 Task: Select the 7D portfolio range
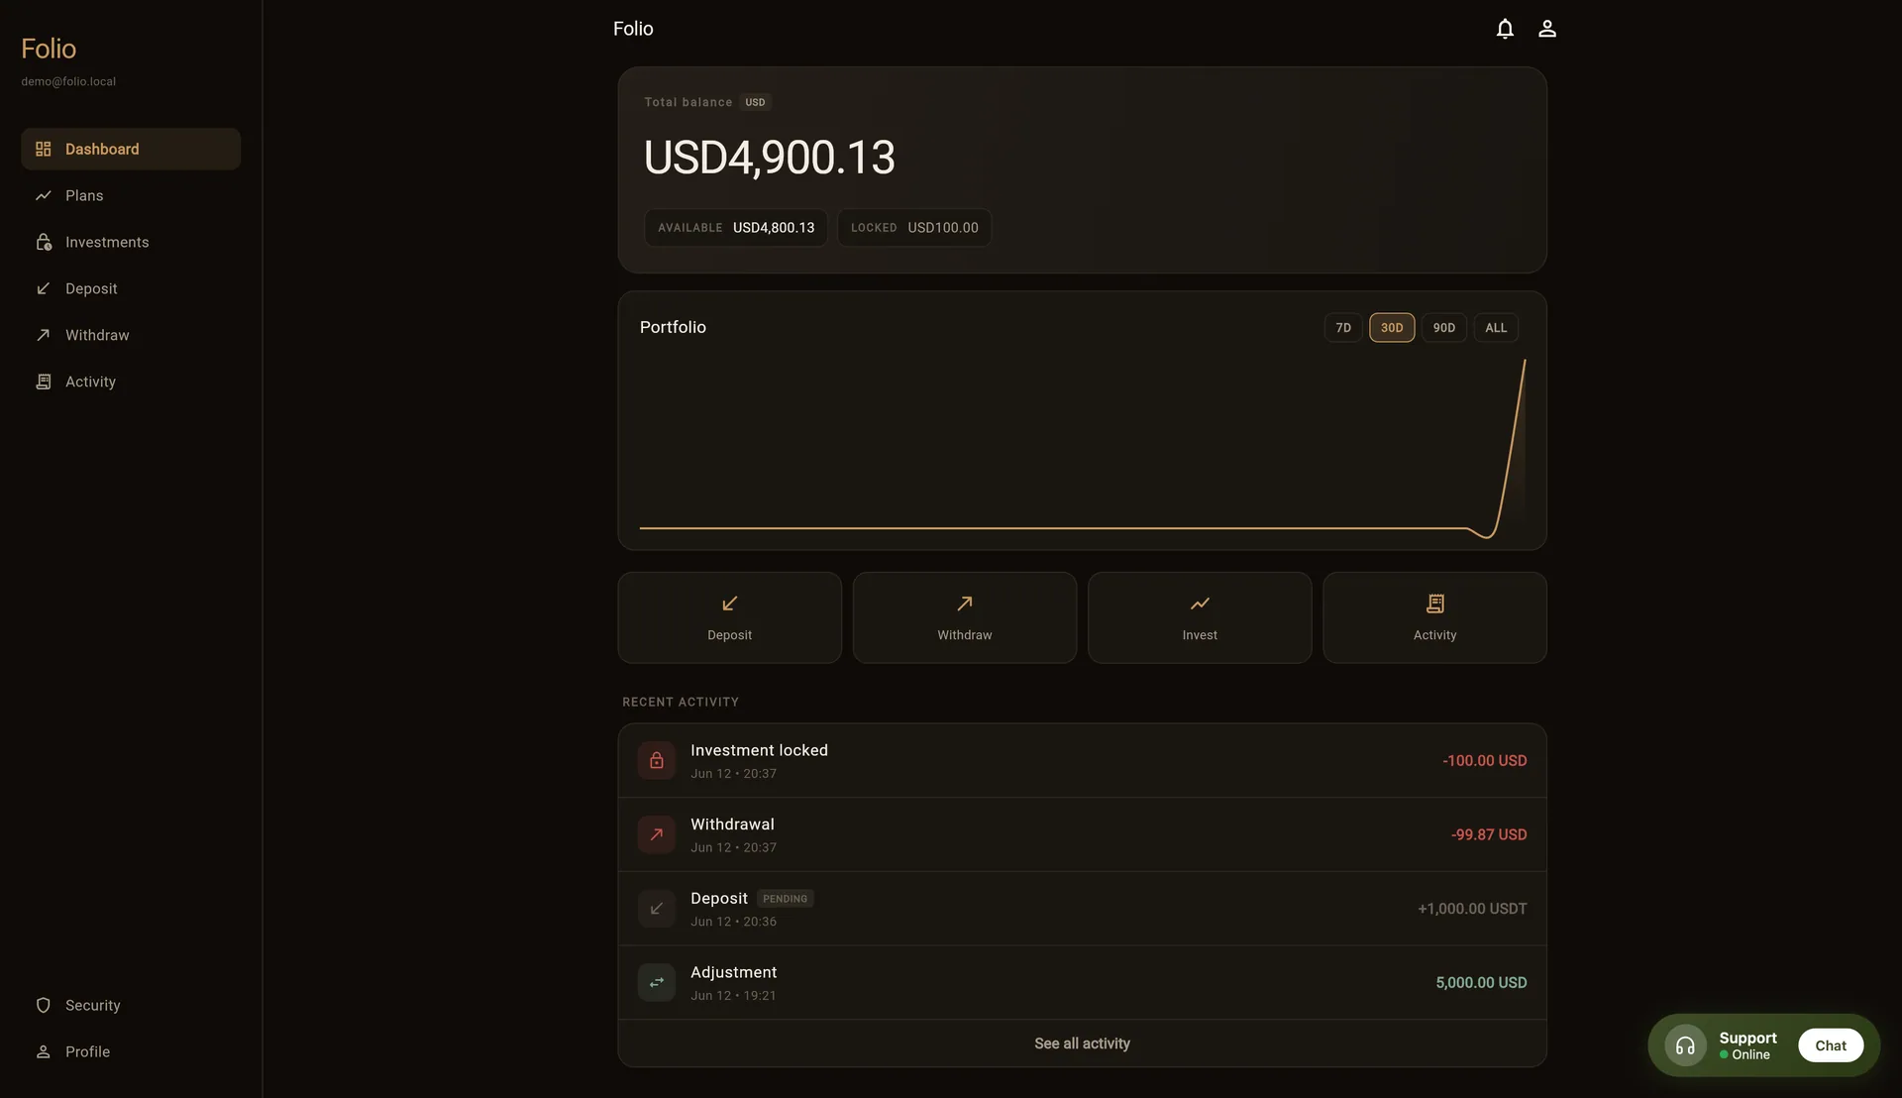(1343, 328)
